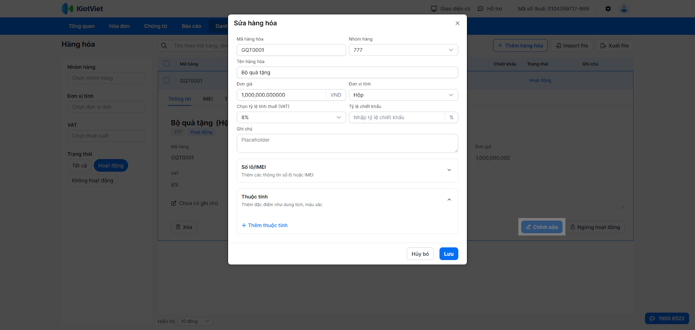The width and height of the screenshot is (695, 330).
Task: Select the Không hoạt động status filter
Action: point(93,180)
